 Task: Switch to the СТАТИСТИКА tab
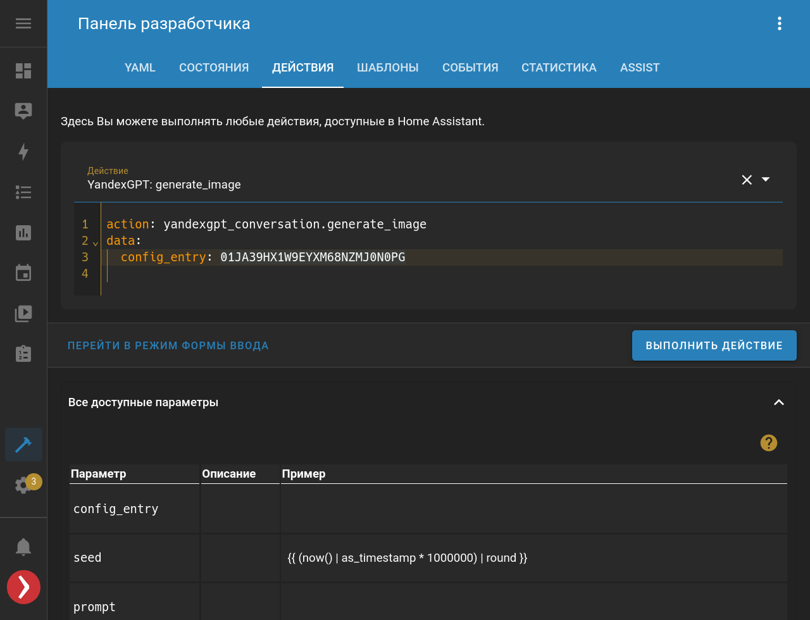click(559, 68)
